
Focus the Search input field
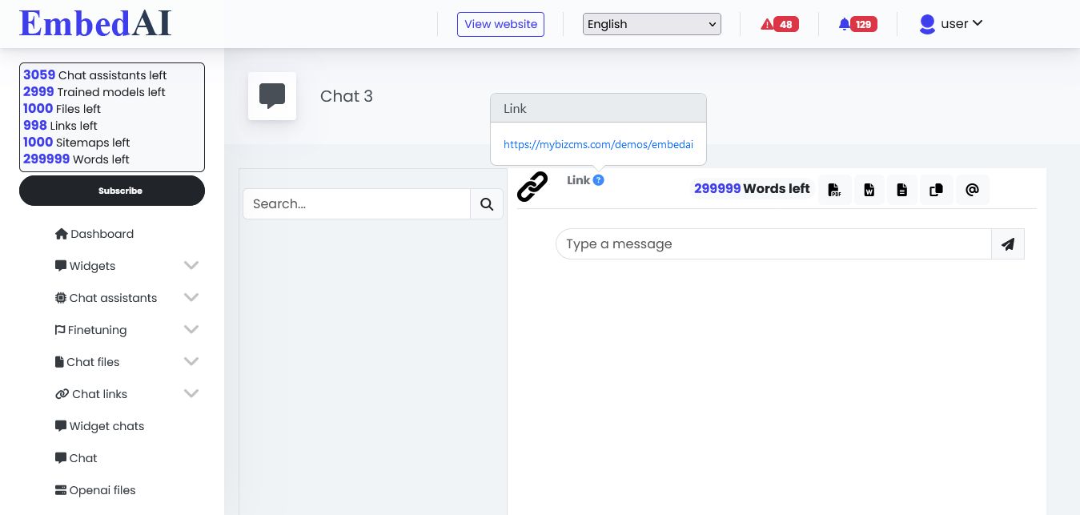tap(356, 204)
